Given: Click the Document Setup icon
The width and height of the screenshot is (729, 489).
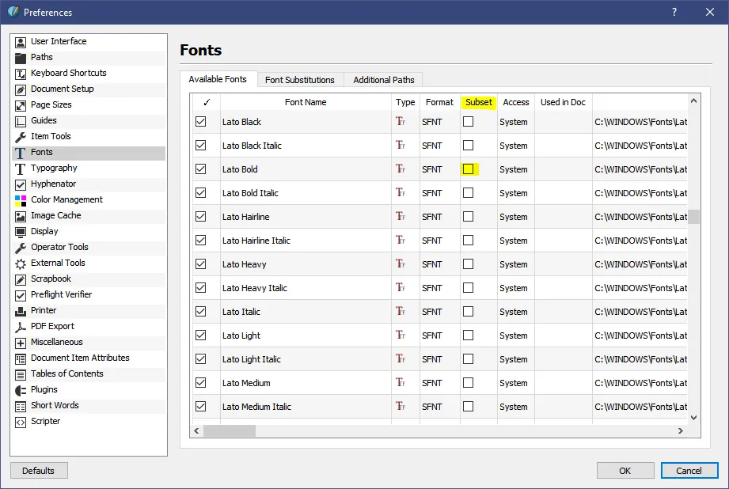Looking at the screenshot, I should 21,89.
